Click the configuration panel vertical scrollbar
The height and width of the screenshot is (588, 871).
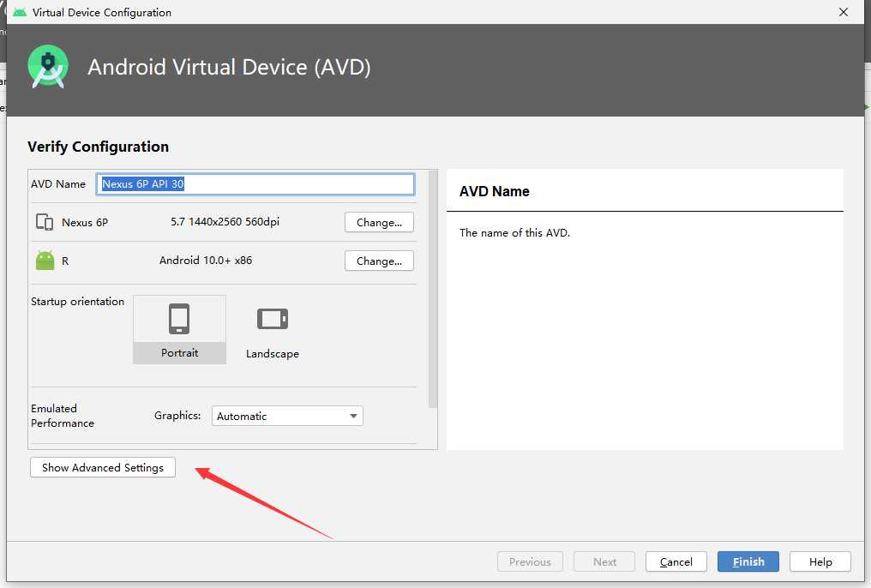tap(433, 289)
